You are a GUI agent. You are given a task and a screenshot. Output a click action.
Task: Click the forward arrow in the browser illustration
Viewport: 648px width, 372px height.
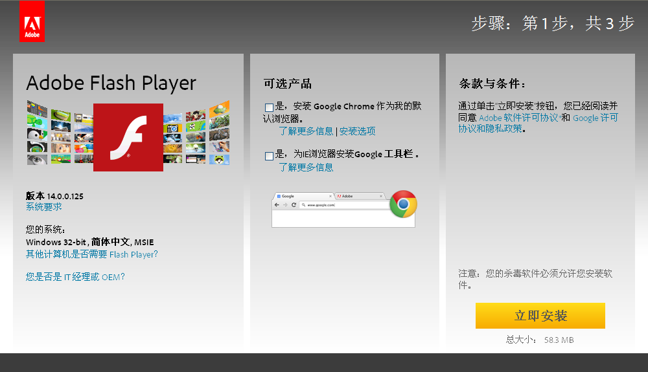tap(285, 204)
